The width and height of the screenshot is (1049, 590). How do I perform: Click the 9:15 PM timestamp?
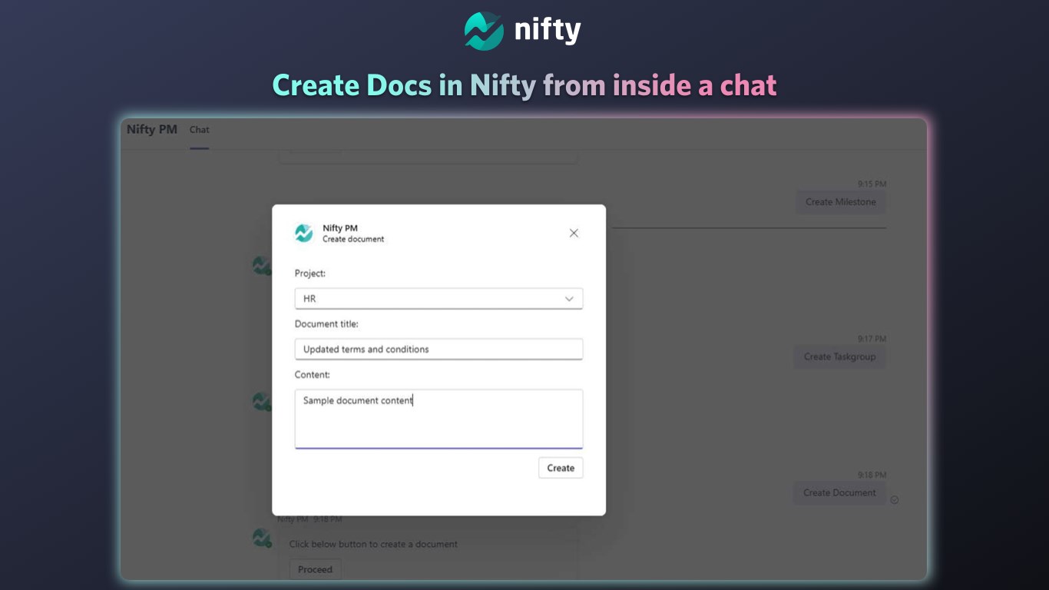point(872,184)
